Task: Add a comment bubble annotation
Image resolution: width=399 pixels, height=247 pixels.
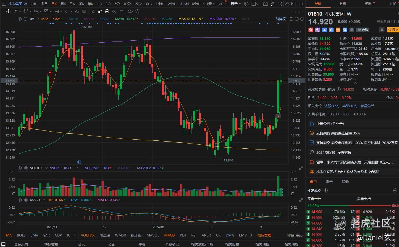Action: [84, 11]
